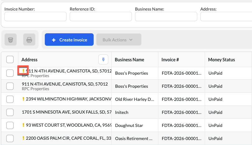The height and width of the screenshot is (145, 252).
Task: Click UnPaid status in the Doughnut Star row
Action: tap(215, 125)
